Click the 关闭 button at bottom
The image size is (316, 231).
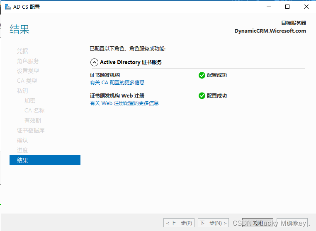258,223
